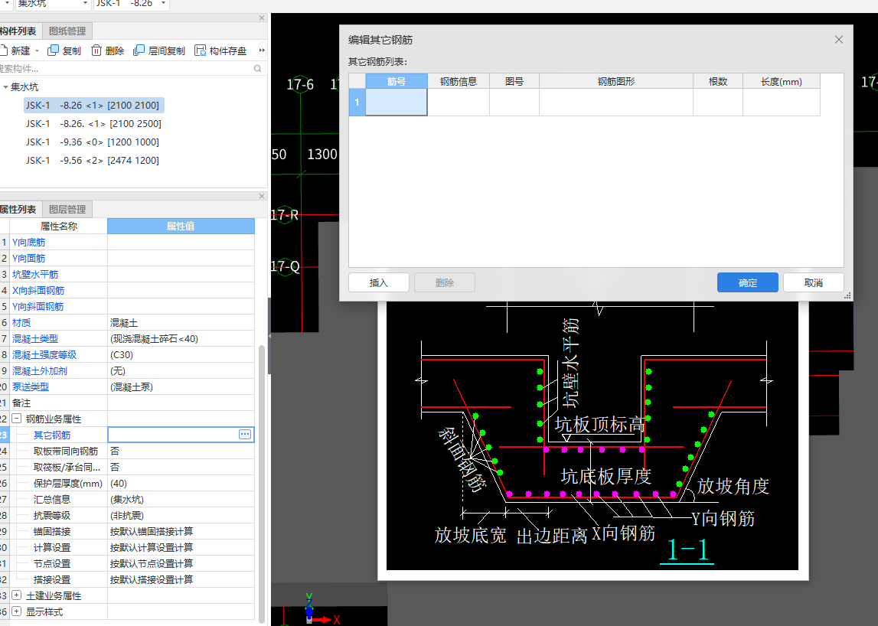This screenshot has width=878, height=626.
Task: Switch to the 图纸管理 tab
Action: tap(67, 31)
